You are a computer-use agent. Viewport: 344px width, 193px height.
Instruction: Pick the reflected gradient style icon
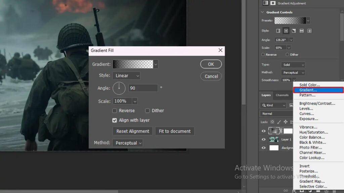(x=302, y=31)
